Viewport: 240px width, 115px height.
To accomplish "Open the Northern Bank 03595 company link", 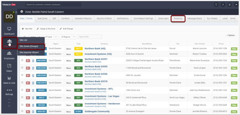I will coord(96,66).
